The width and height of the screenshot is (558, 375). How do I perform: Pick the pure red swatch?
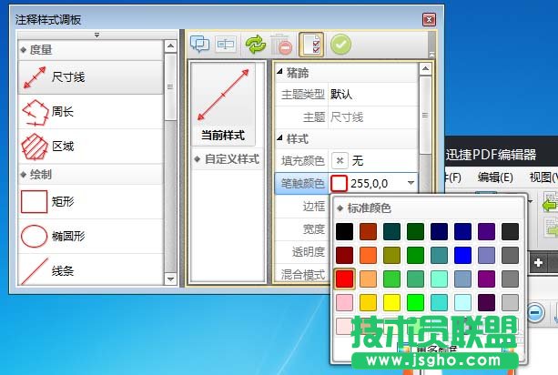[x=344, y=279]
